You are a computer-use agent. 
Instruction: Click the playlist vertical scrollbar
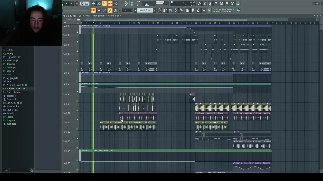click(x=321, y=28)
